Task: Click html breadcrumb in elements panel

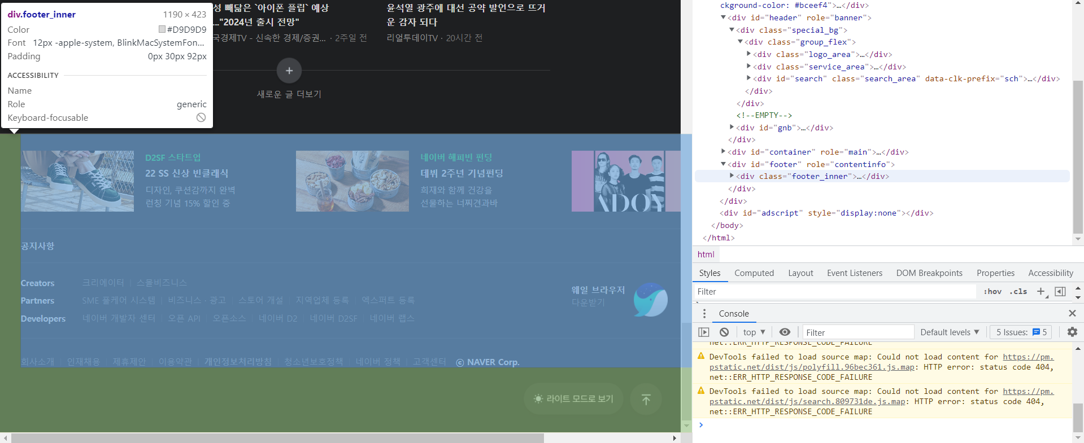Action: pyautogui.click(x=706, y=255)
